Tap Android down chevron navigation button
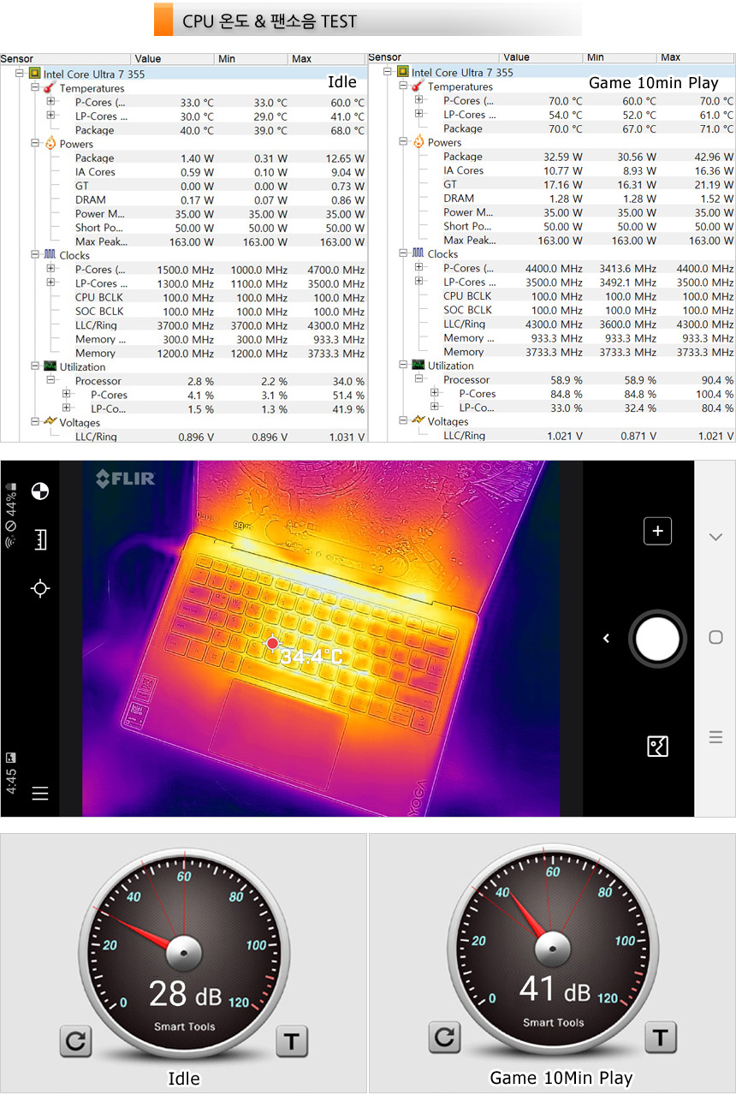Viewport: 736px width, 1095px height. tap(715, 537)
